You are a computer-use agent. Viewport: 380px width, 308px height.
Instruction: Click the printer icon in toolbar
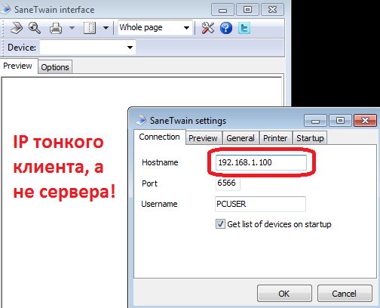pyautogui.click(x=56, y=28)
